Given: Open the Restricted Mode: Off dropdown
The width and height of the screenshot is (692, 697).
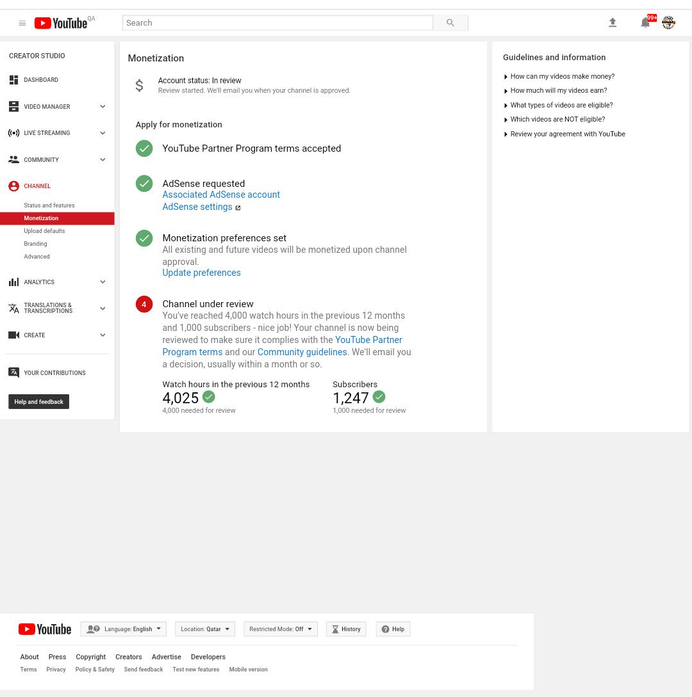Looking at the screenshot, I should coord(281,629).
